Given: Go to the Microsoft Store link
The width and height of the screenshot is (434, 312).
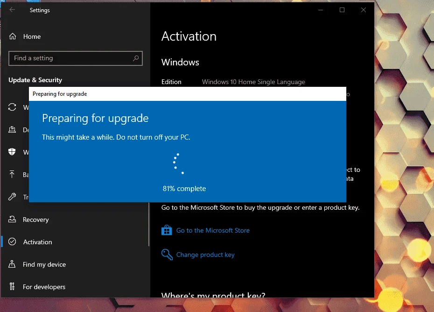Looking at the screenshot, I should click(x=213, y=230).
